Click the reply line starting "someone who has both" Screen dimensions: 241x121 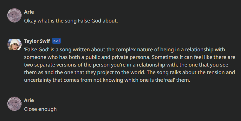pos(130,57)
